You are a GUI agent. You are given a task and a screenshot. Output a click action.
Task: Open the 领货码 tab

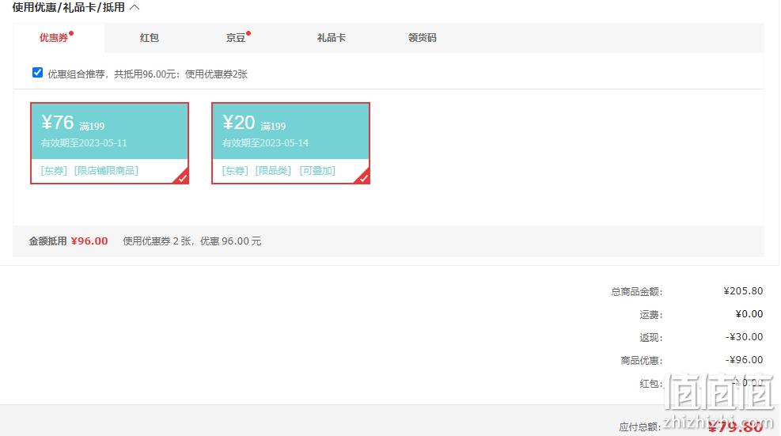(x=422, y=38)
